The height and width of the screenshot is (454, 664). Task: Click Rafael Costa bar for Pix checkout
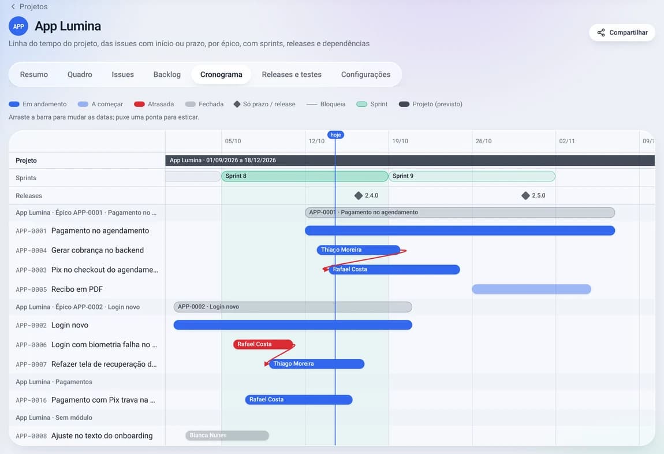394,269
